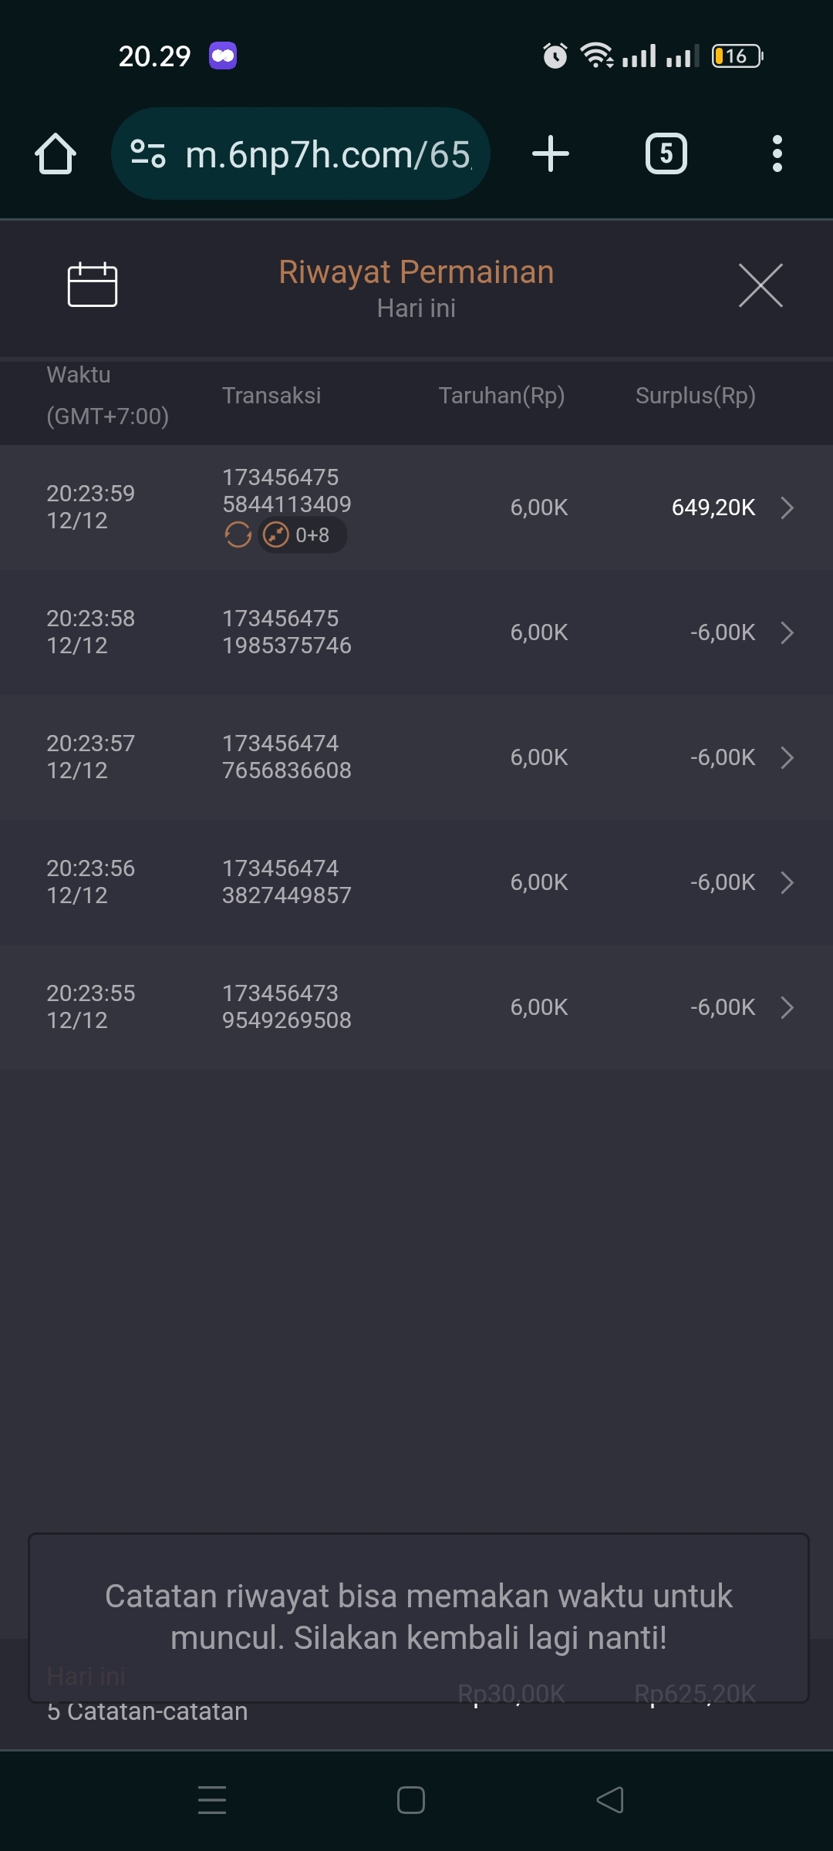The width and height of the screenshot is (833, 1851).
Task: Expand details for 20:23:56 transaction
Action: point(787,882)
